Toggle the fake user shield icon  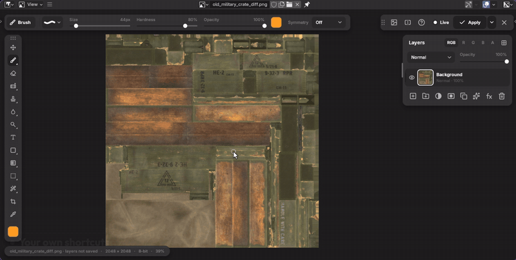pyautogui.click(x=273, y=5)
